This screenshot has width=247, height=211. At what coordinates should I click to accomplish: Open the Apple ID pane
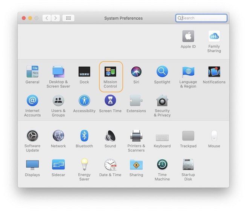pos(188,37)
